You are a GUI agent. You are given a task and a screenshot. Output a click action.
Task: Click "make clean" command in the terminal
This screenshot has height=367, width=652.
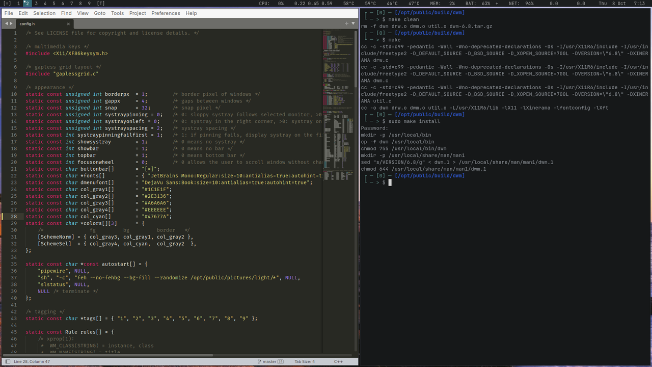pyautogui.click(x=403, y=19)
